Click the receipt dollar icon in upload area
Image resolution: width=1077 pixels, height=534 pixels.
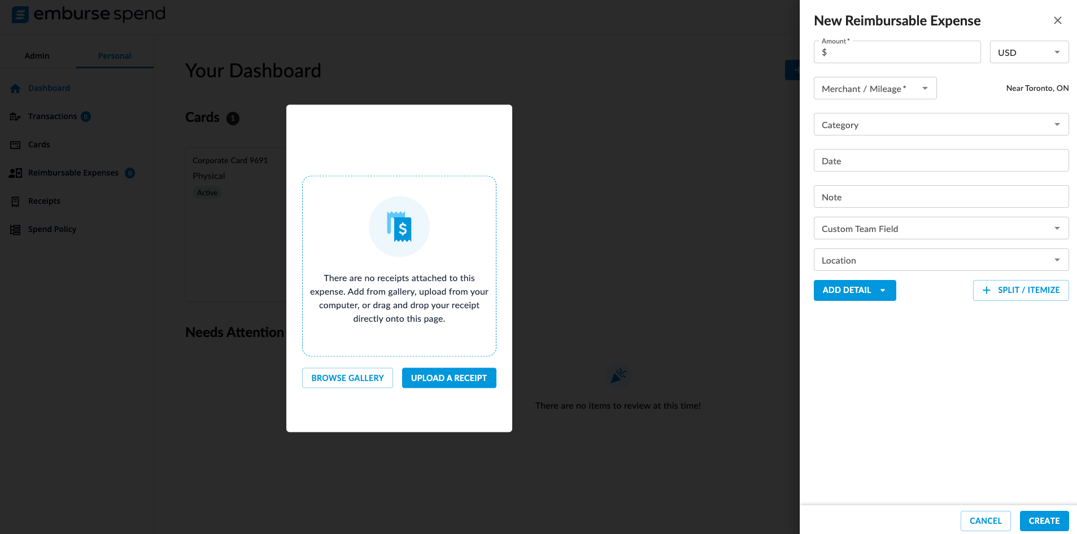tap(399, 227)
